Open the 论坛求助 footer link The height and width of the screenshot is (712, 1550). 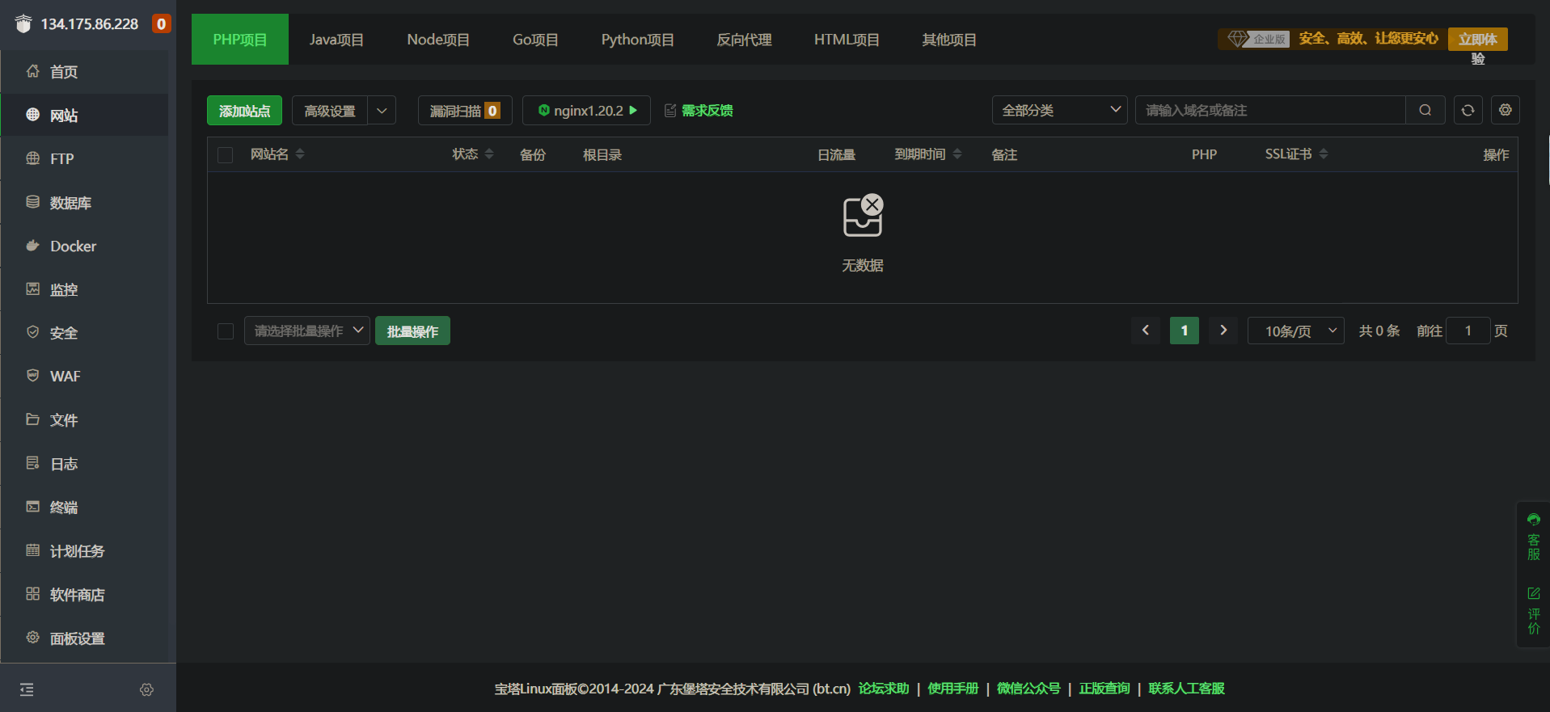tap(883, 689)
